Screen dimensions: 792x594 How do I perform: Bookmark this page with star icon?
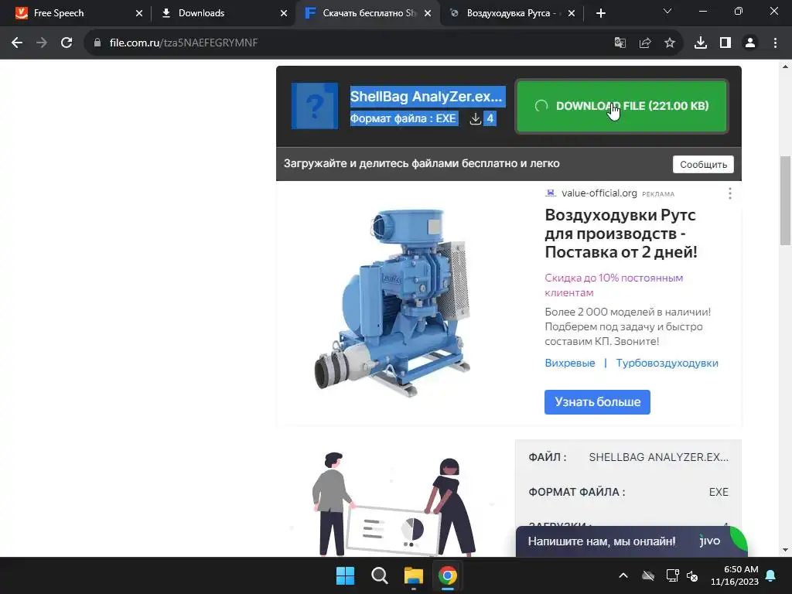tap(670, 43)
